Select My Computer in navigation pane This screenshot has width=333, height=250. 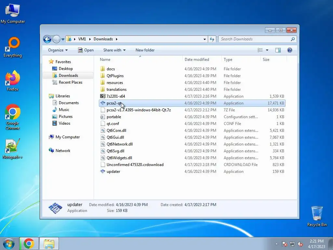[x=68, y=137]
